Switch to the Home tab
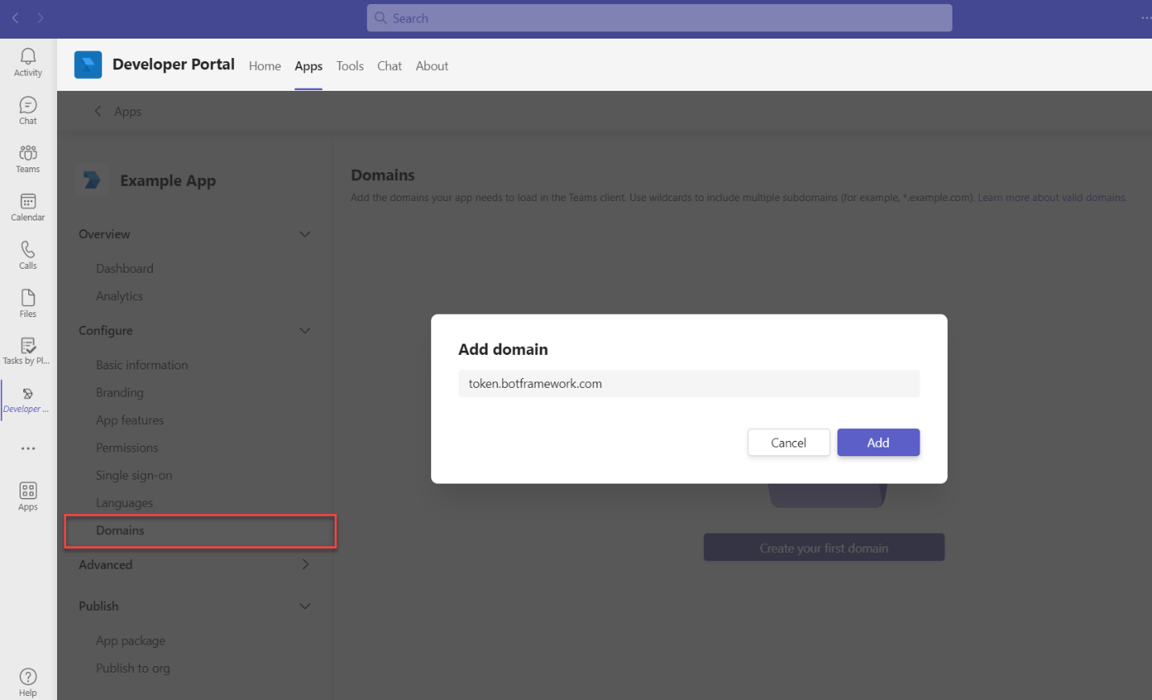Image resolution: width=1152 pixels, height=700 pixels. point(265,66)
